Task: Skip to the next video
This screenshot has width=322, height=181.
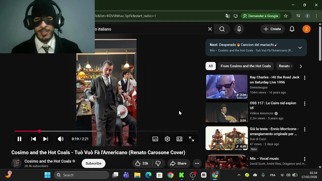Action: (46, 139)
